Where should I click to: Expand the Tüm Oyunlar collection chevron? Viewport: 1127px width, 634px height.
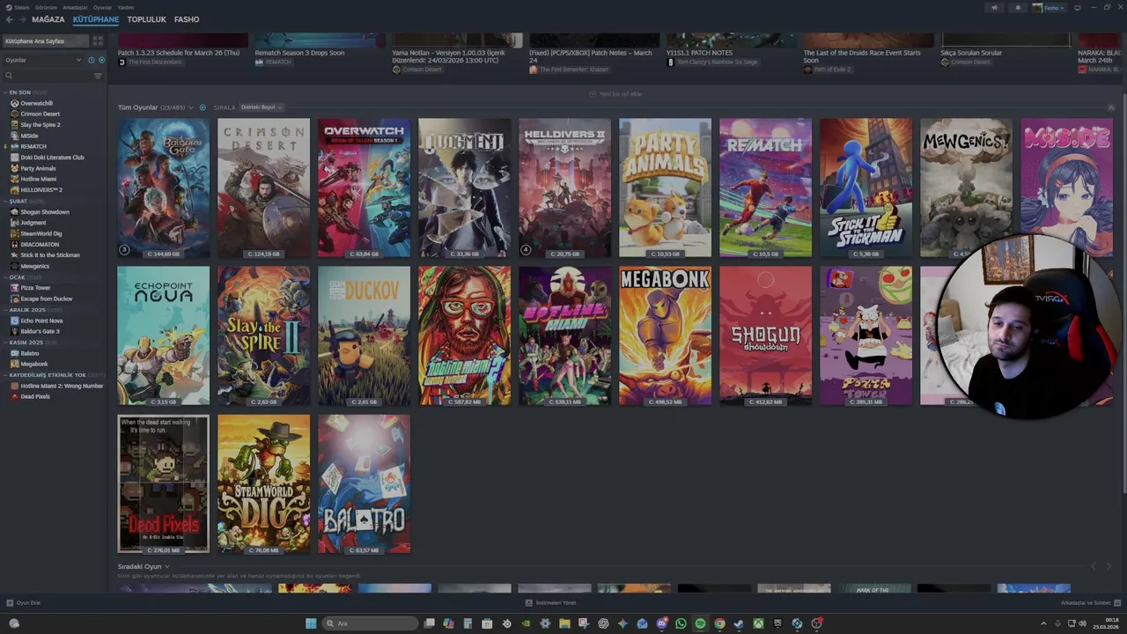coord(191,107)
